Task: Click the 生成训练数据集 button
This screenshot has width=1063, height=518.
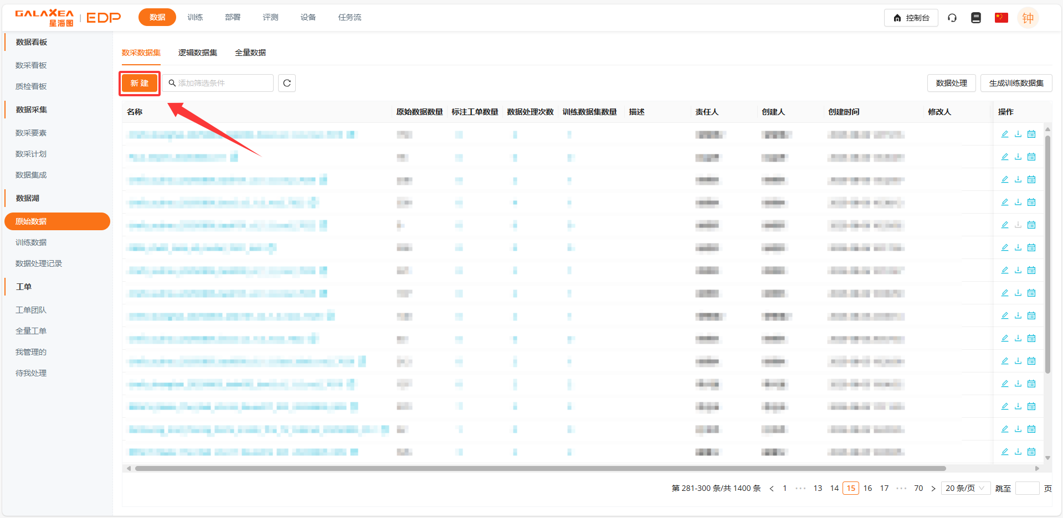Action: pos(1016,83)
